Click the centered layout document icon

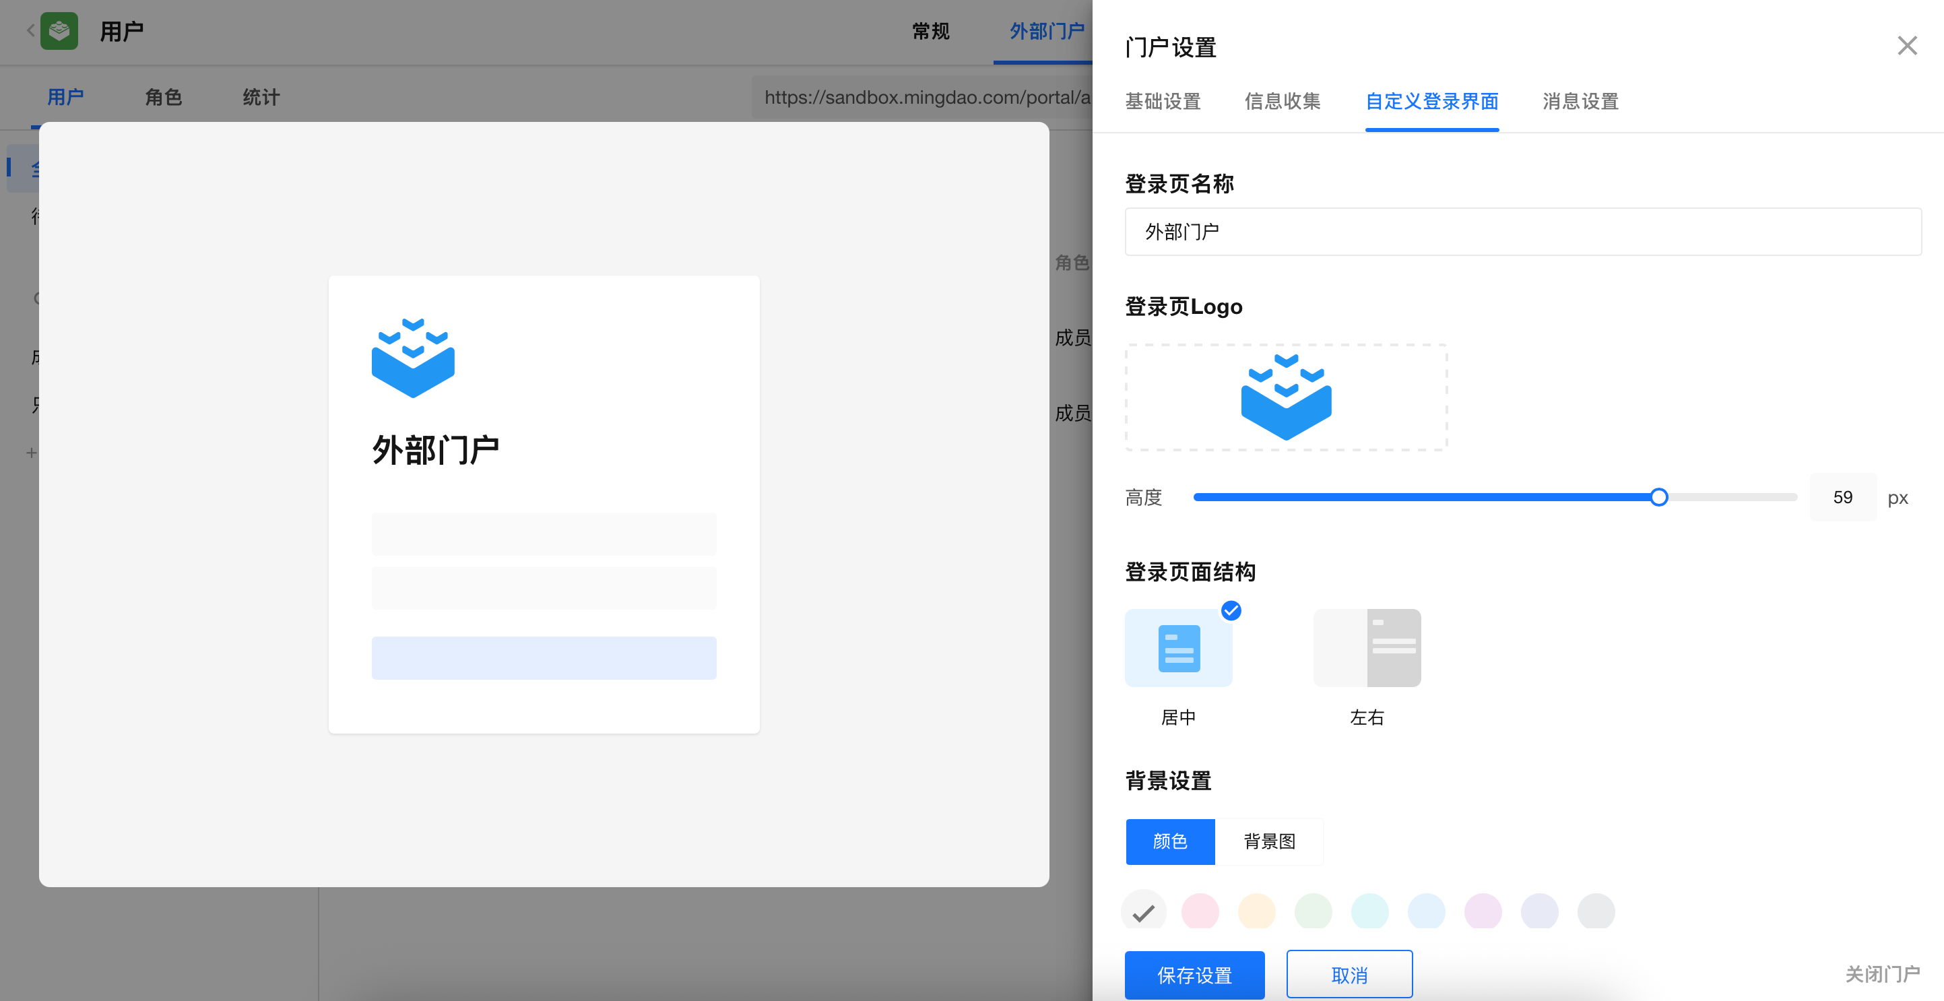(1179, 649)
